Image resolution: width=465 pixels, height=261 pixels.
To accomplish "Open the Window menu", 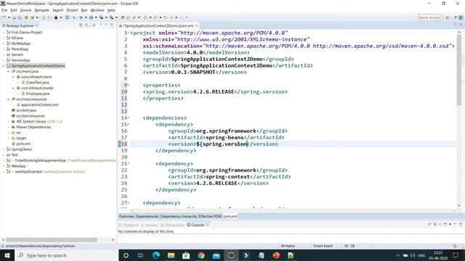I will [x=97, y=10].
